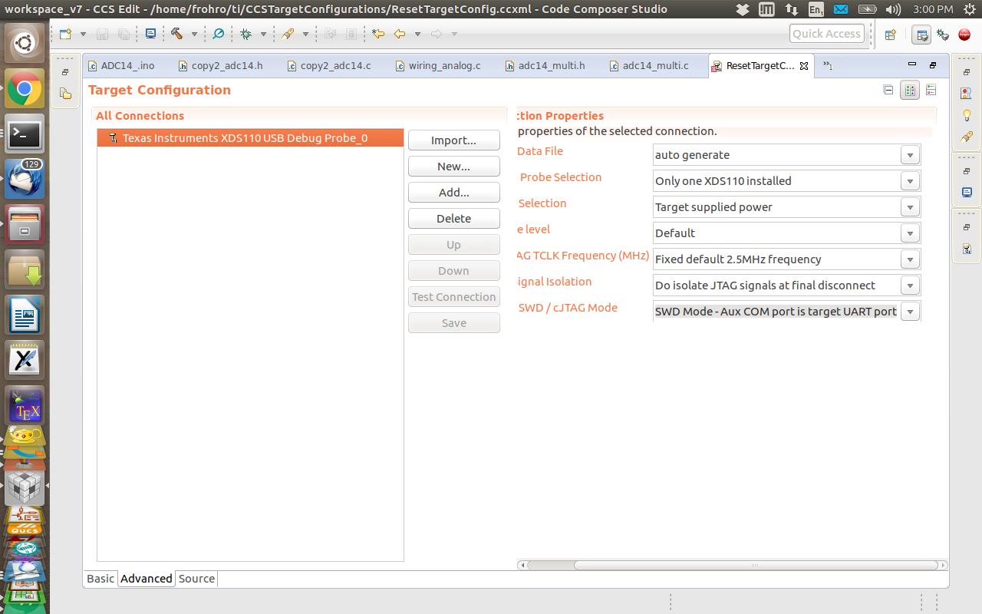The image size is (982, 614).
Task: Restore the left trim stack view
Action: click(x=65, y=71)
